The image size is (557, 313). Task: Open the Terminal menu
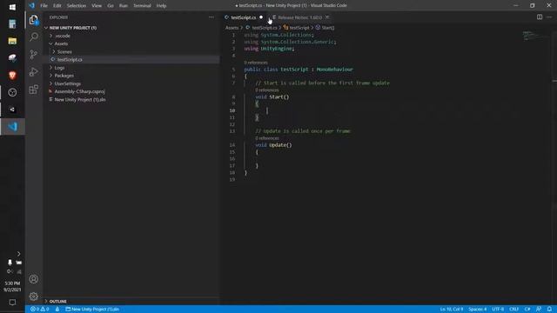(x=142, y=6)
